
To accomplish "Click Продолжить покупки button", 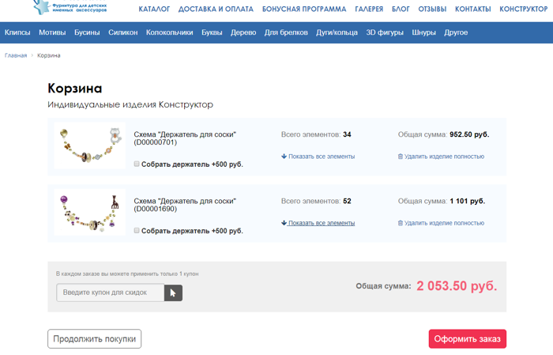I will click(x=94, y=339).
